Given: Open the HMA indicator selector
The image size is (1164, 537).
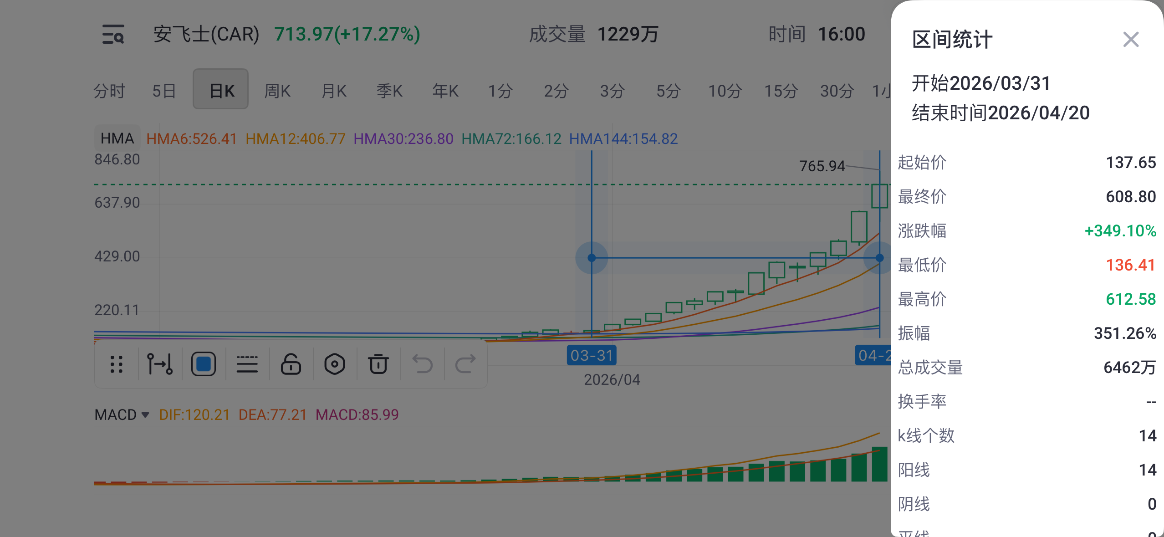Looking at the screenshot, I should click(x=117, y=138).
